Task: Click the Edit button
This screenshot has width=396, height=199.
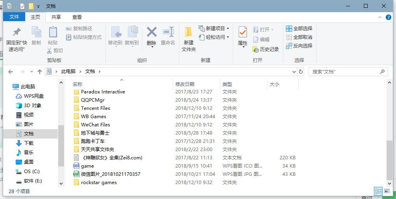Action: 261,39
